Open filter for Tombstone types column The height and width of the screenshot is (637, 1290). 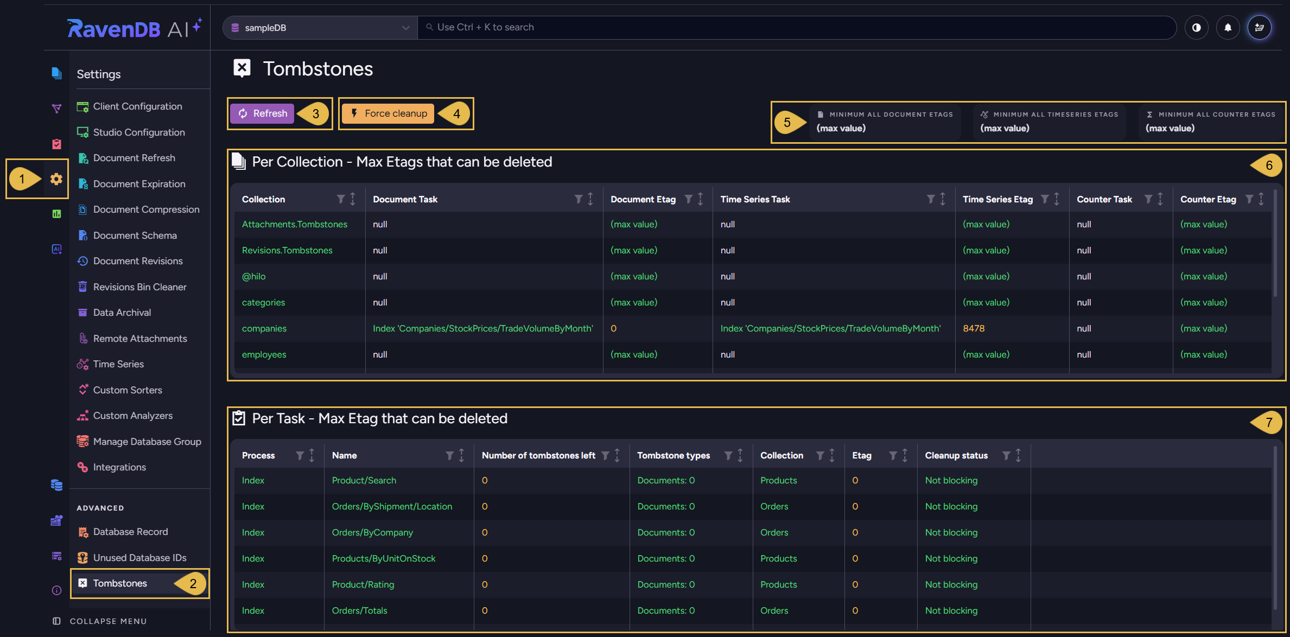pos(728,455)
